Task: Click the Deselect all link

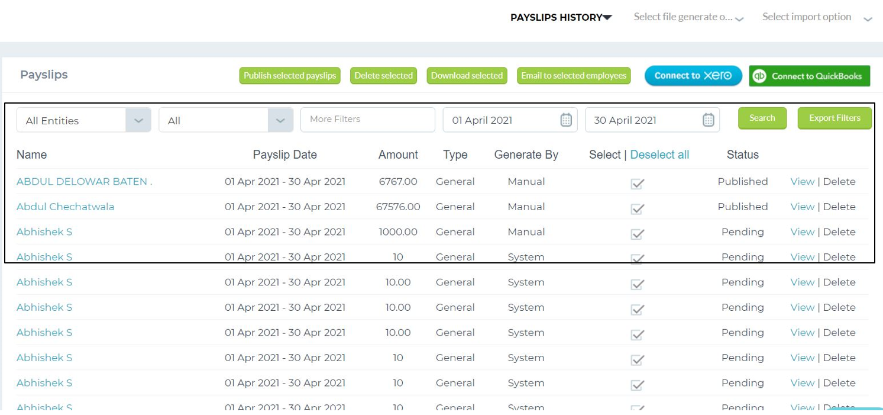Action: pyautogui.click(x=659, y=155)
